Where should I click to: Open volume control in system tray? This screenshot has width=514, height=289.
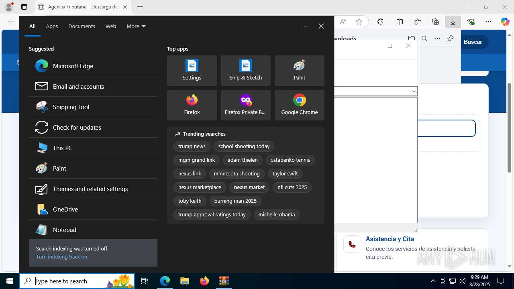tap(462, 281)
